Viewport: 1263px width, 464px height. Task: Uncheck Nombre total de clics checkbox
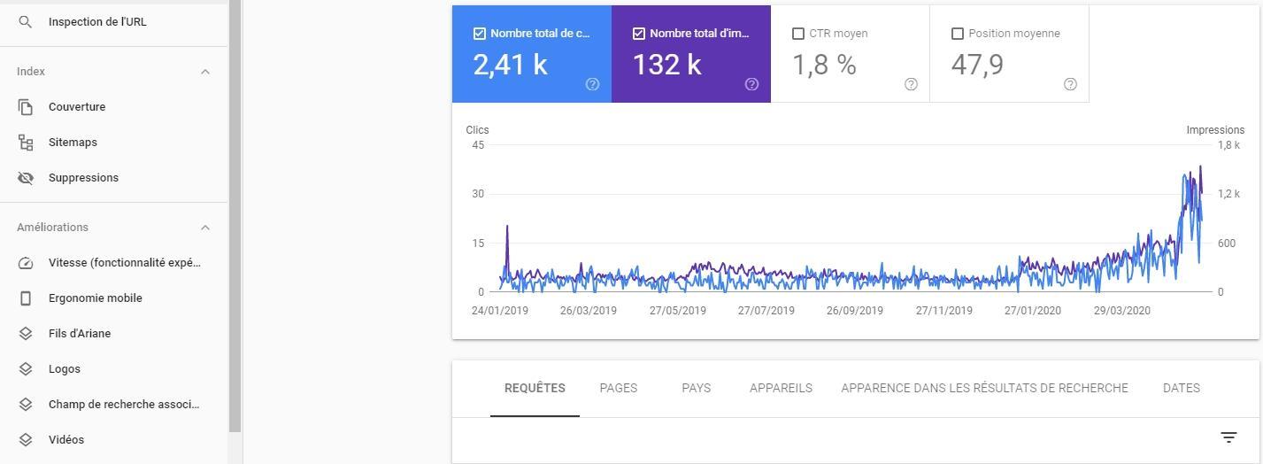point(480,34)
